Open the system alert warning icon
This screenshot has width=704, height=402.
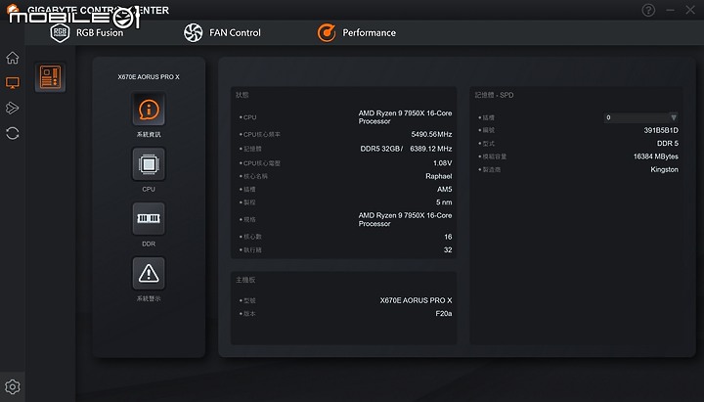point(149,274)
